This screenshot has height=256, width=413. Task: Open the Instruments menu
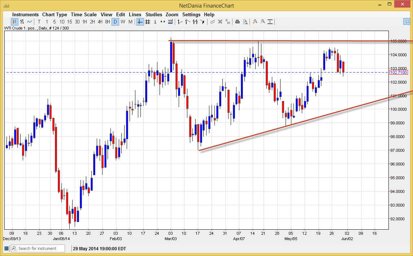click(x=25, y=14)
